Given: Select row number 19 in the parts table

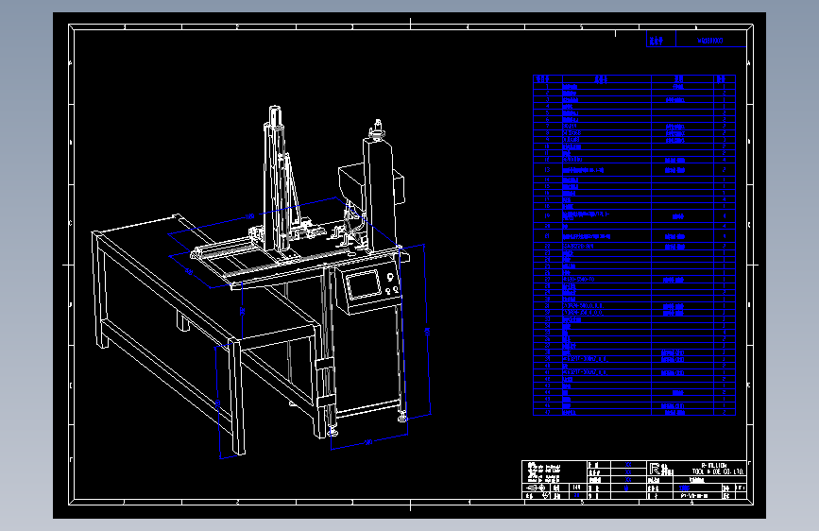Looking at the screenshot, I should [634, 215].
